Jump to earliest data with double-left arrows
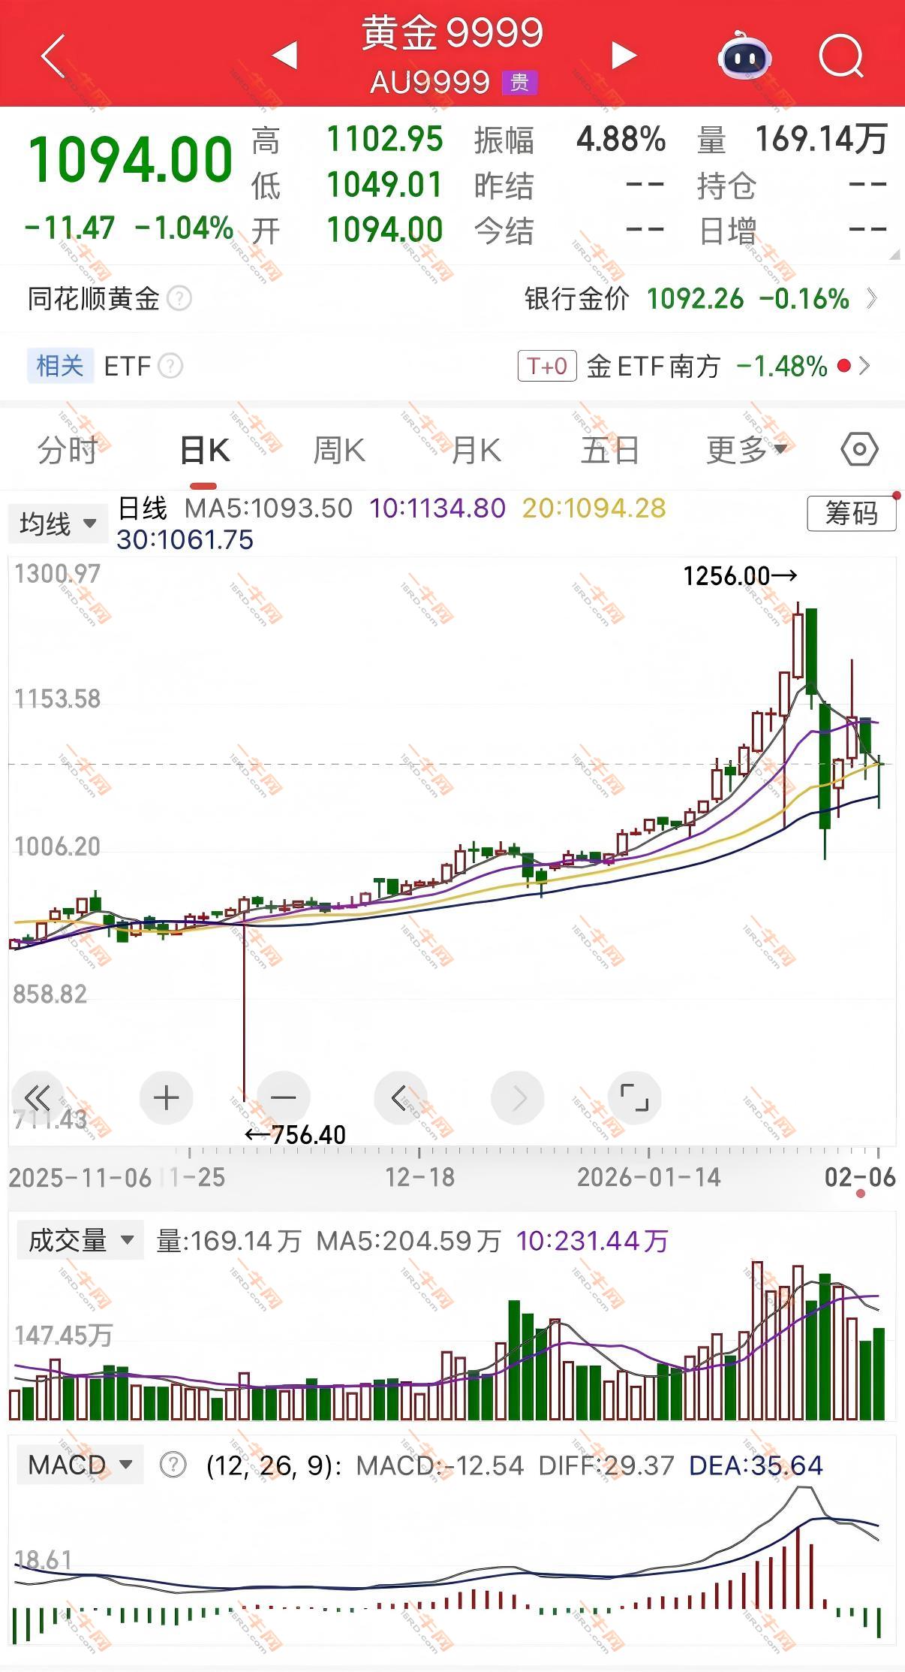 click(x=38, y=1098)
